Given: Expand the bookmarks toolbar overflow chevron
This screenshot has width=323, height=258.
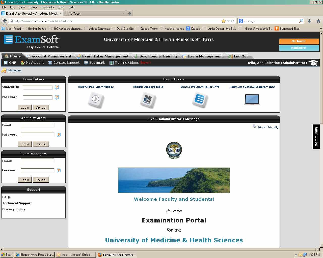Looking at the screenshot, I should (x=321, y=29).
